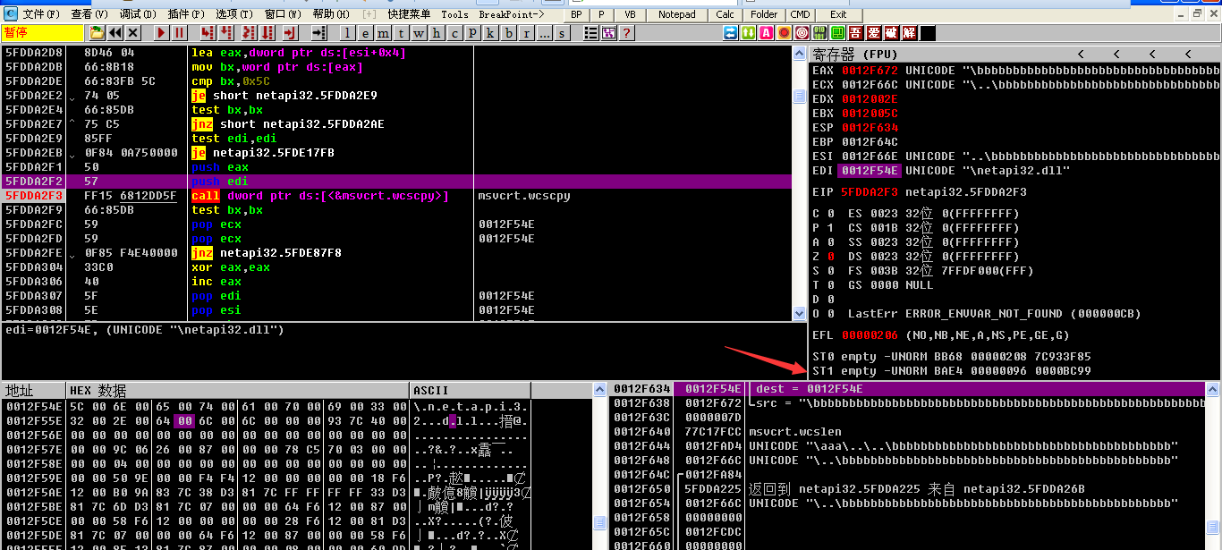The height and width of the screenshot is (550, 1222).
Task: Toggle the C flag value in registers
Action: (x=829, y=214)
